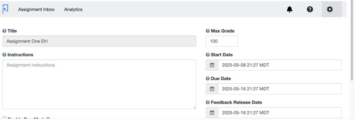Click help icon beside Instructions label
This screenshot has height=129, width=364.
4,55
